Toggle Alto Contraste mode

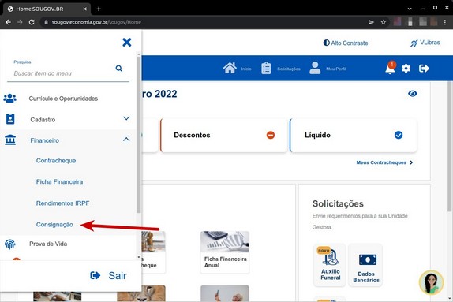click(346, 43)
